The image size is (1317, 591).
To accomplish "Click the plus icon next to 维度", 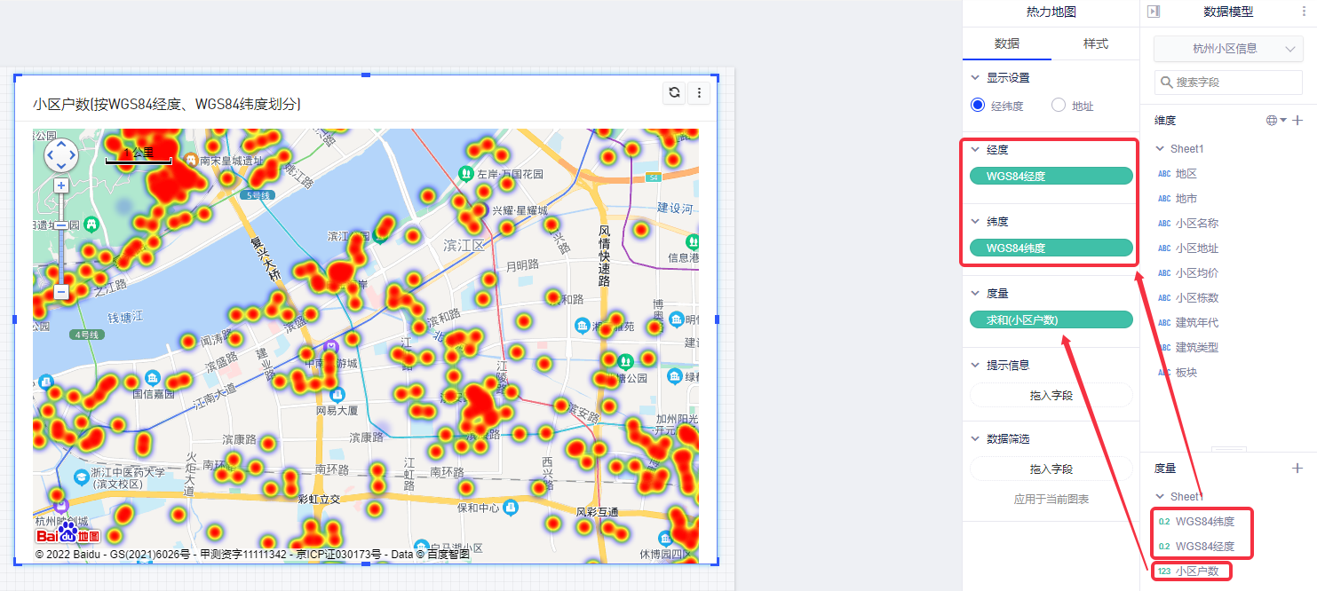I will click(1297, 120).
